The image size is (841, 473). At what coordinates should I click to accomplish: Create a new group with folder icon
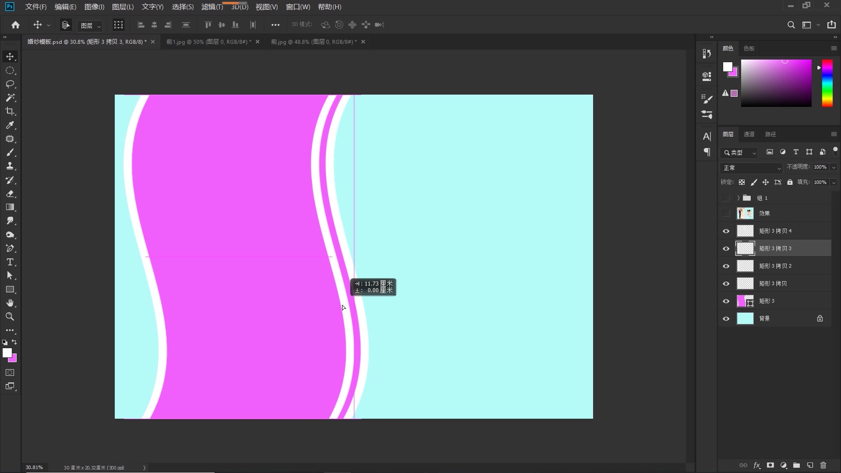click(796, 465)
